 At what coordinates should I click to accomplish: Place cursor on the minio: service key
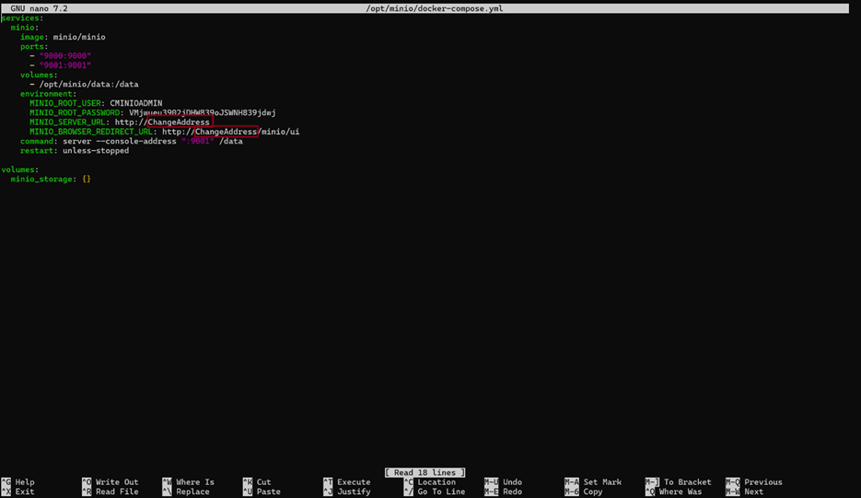point(25,28)
